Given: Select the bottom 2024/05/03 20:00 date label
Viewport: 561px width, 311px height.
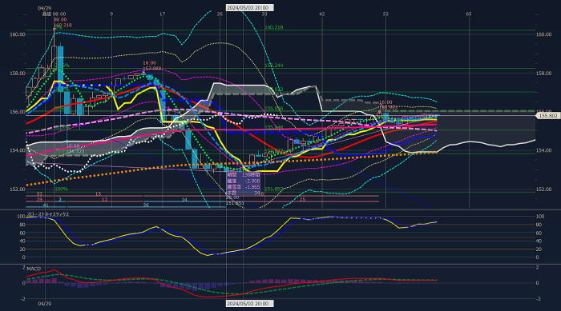Looking at the screenshot, I should (250, 303).
